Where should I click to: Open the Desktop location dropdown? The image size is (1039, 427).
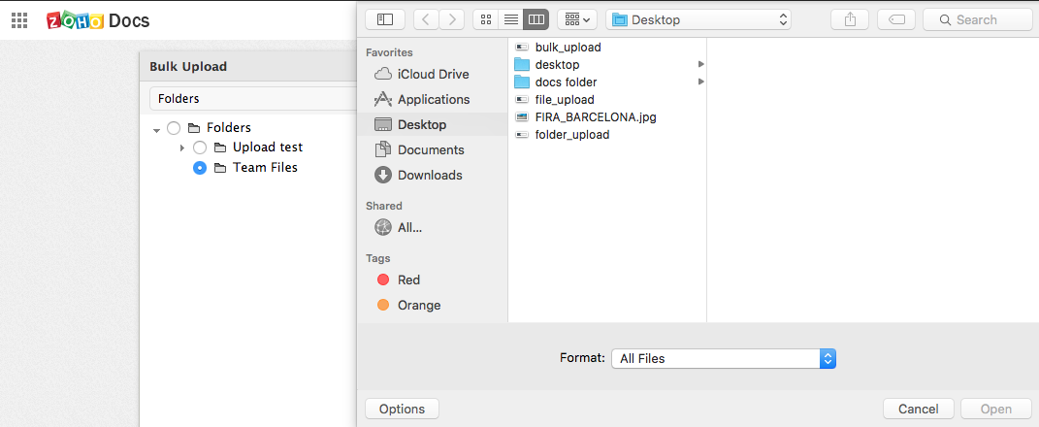tap(698, 19)
